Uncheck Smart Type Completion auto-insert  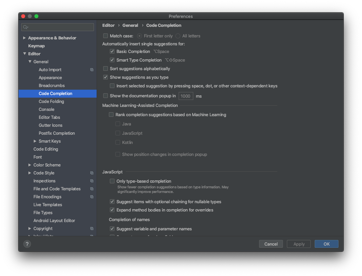(112, 60)
